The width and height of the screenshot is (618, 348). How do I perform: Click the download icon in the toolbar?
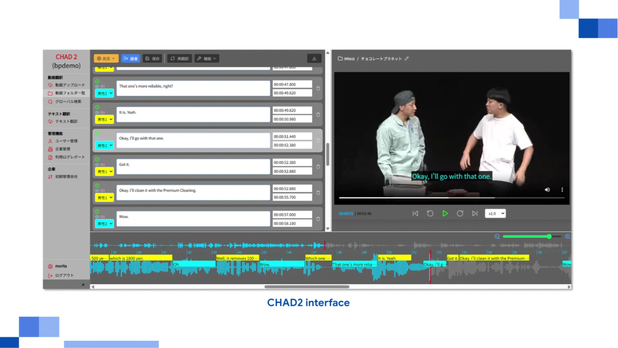314,58
